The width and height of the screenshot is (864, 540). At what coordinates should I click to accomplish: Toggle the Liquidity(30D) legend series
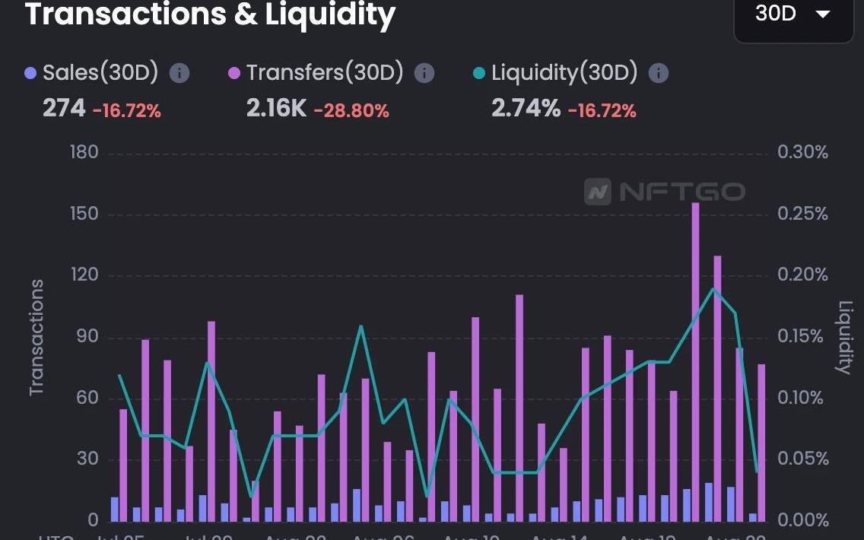pyautogui.click(x=564, y=73)
